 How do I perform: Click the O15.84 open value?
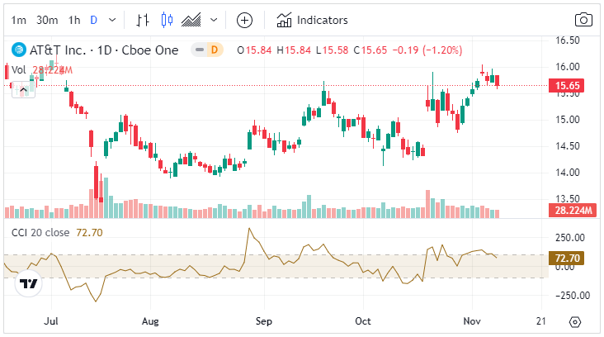coord(254,50)
